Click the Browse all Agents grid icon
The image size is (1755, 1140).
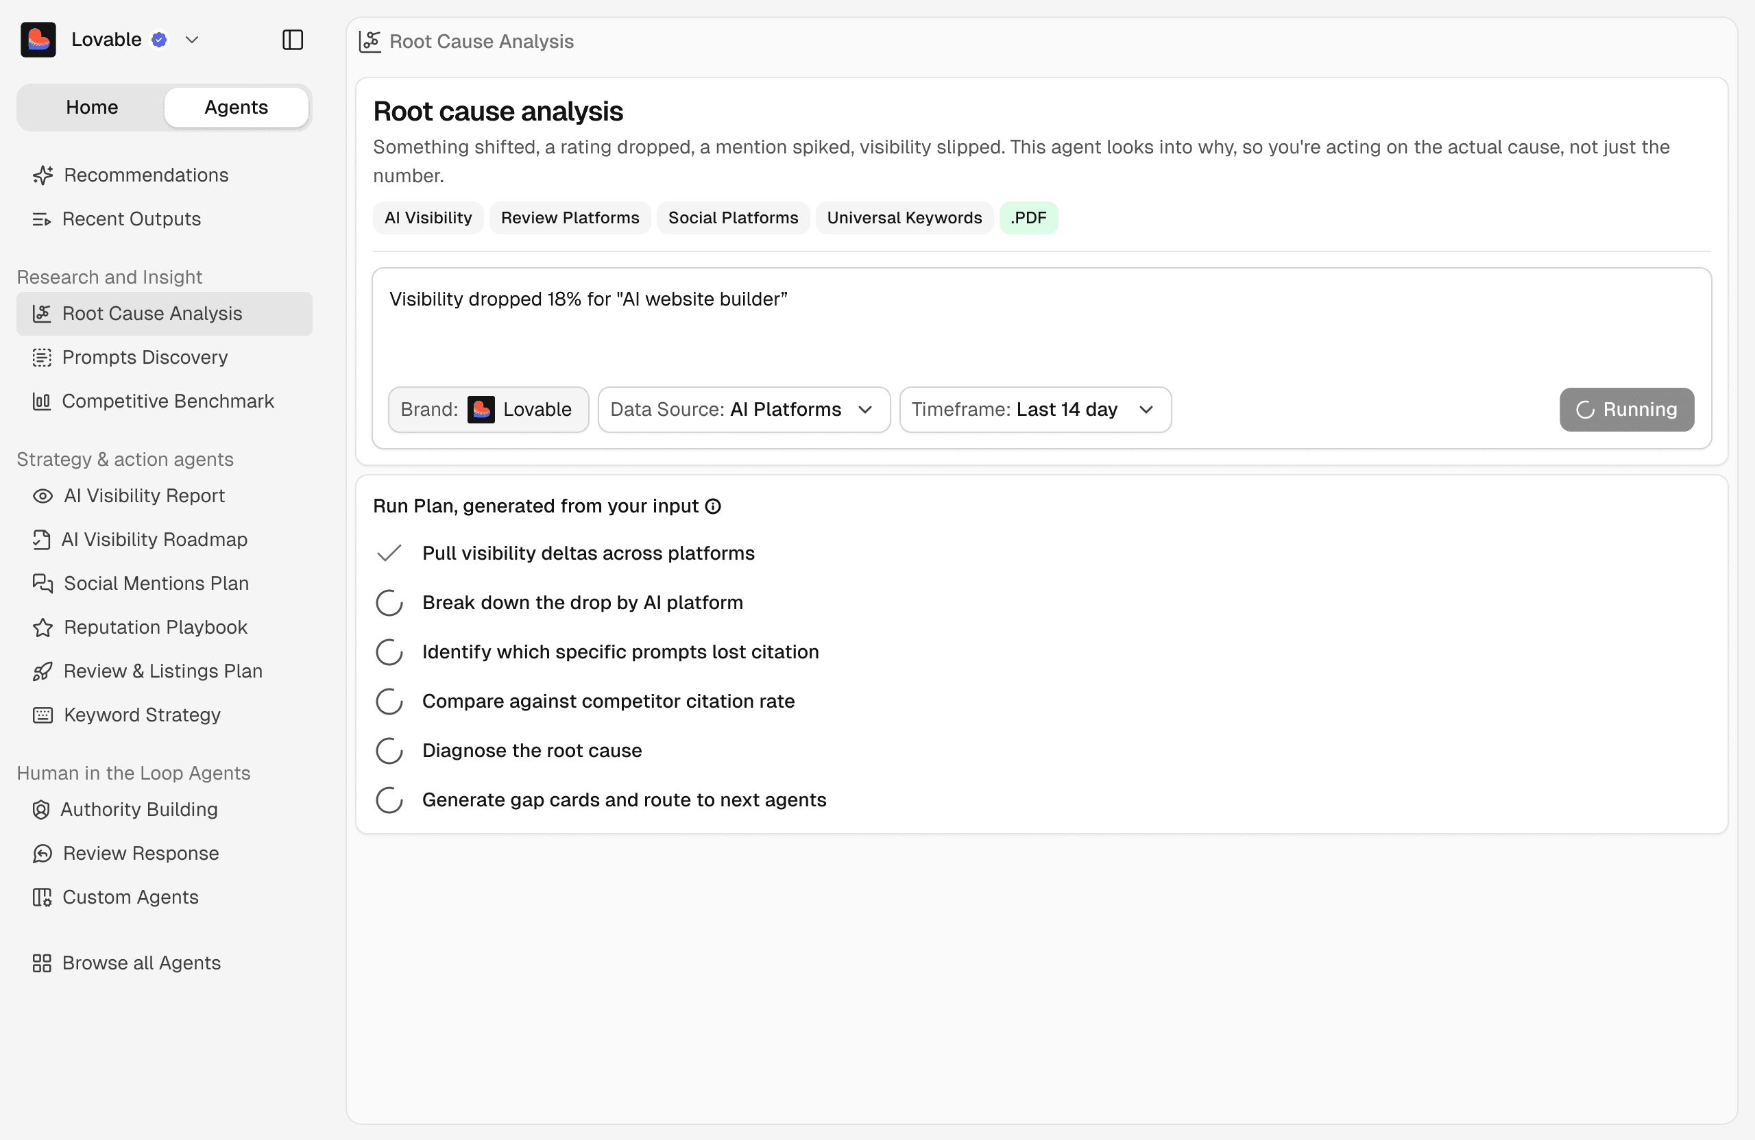tap(42, 963)
